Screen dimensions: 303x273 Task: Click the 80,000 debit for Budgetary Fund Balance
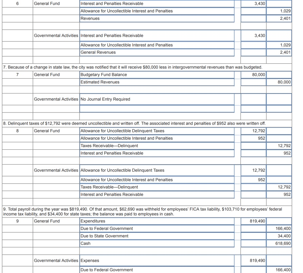[253, 74]
